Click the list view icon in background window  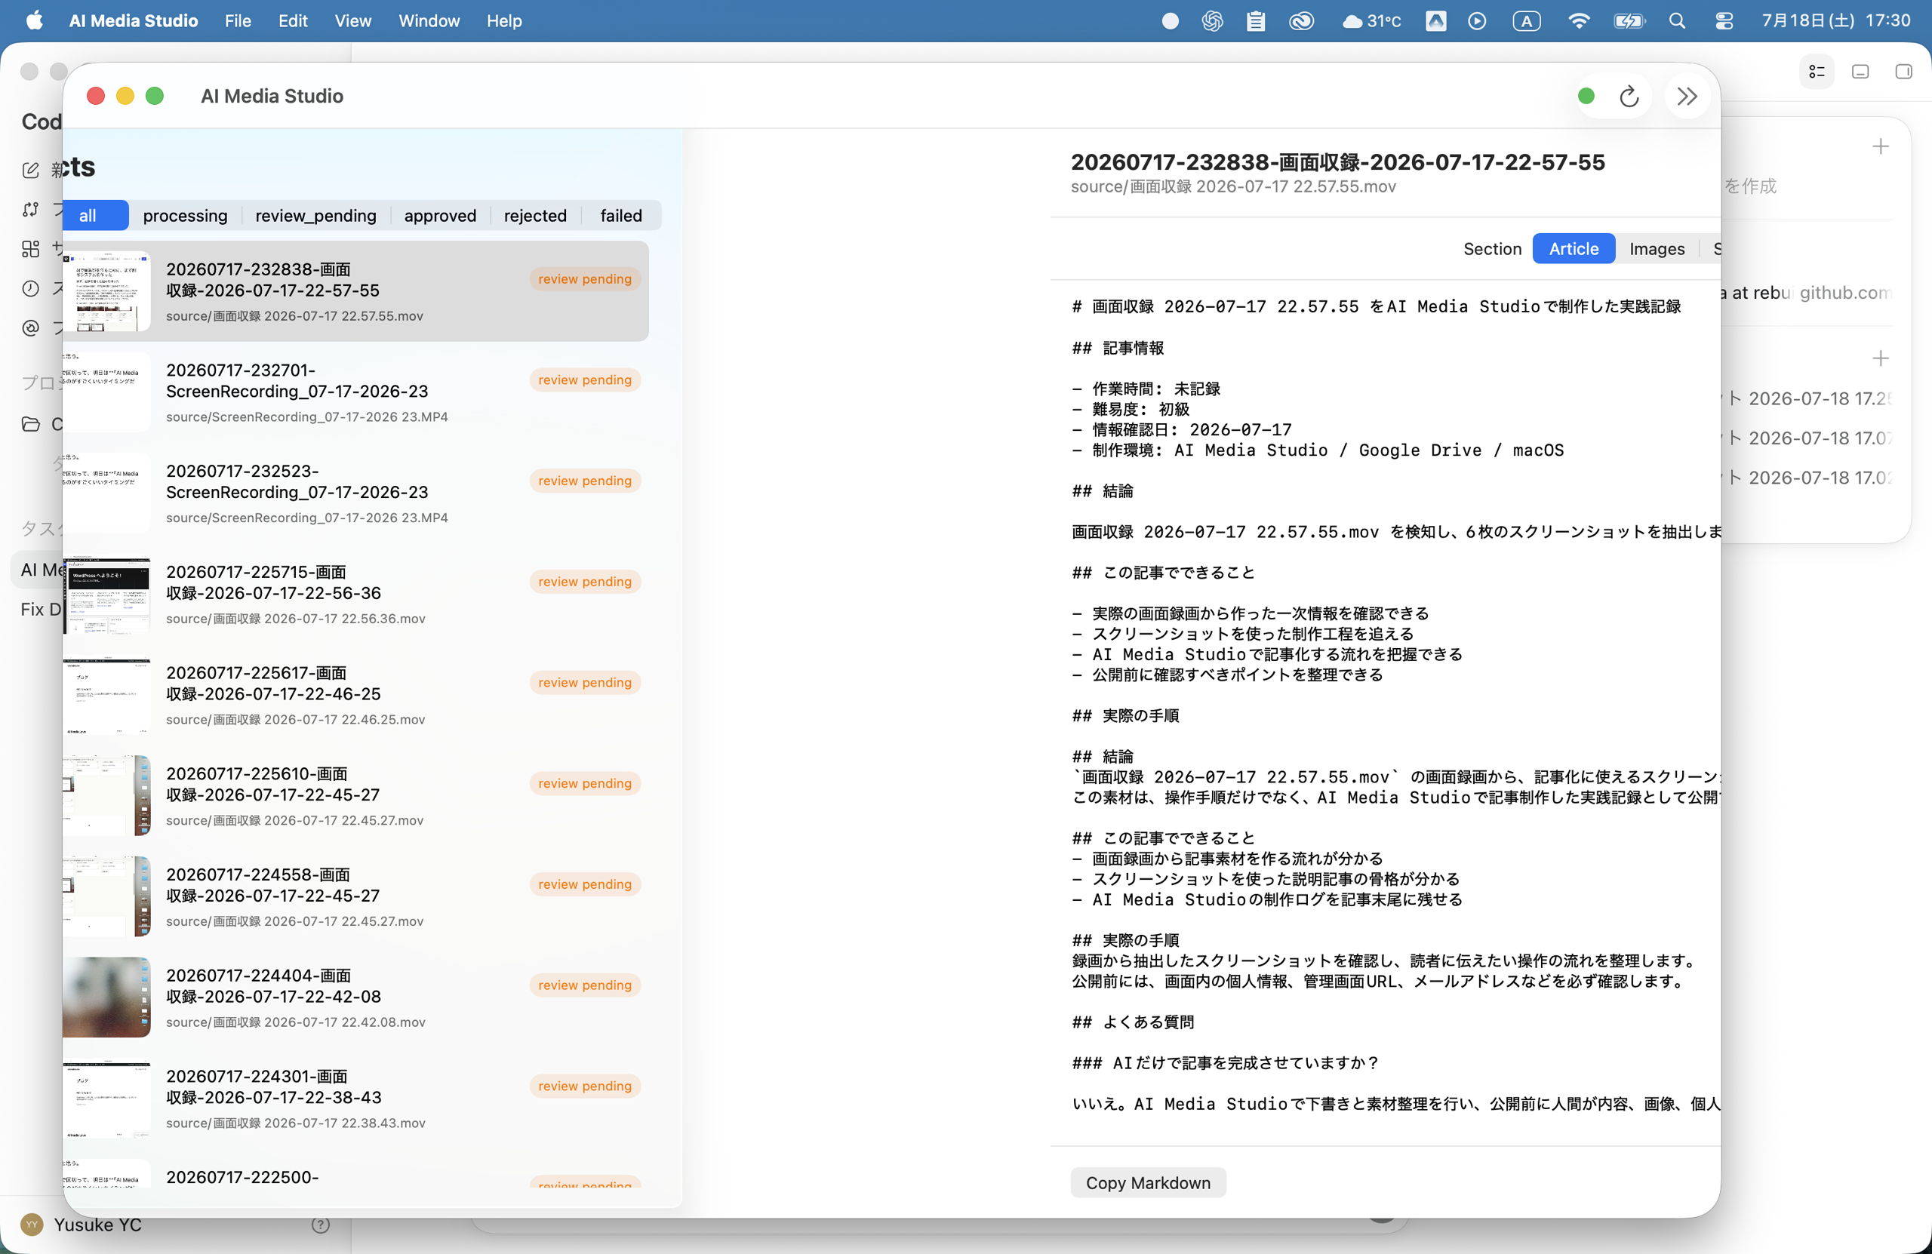pyautogui.click(x=1817, y=72)
